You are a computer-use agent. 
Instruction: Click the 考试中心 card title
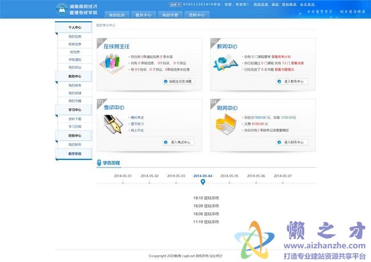(x=114, y=108)
